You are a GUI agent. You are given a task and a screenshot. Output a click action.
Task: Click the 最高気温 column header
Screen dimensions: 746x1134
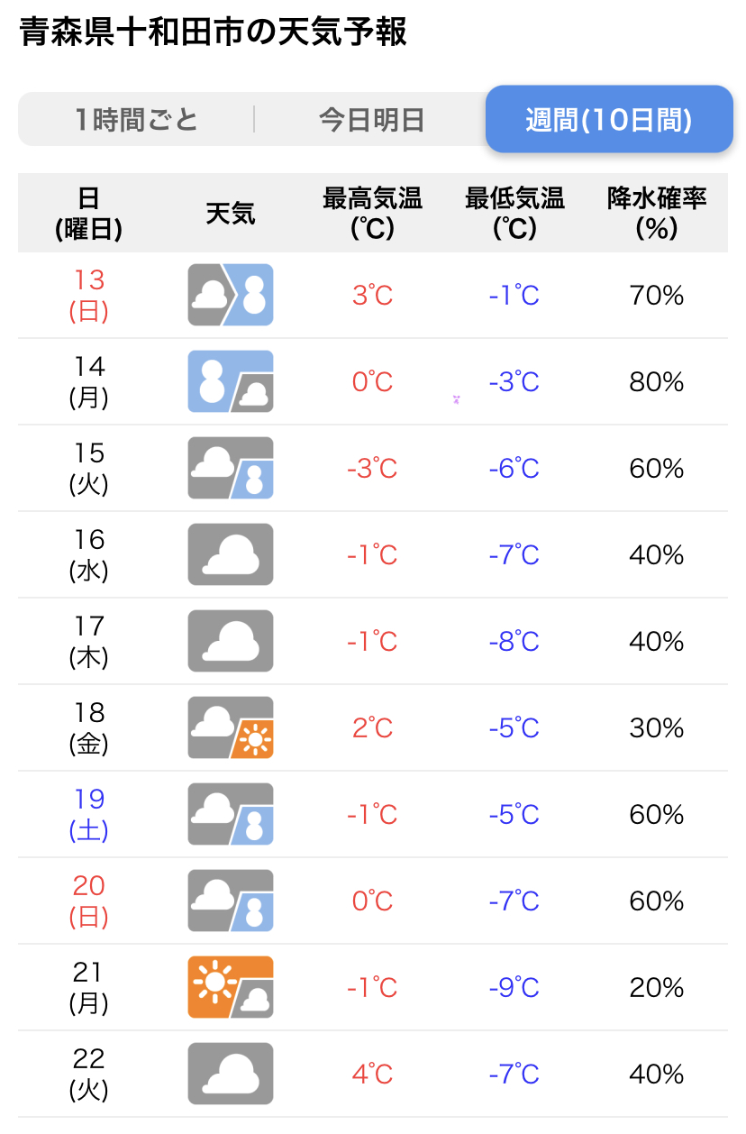(372, 213)
